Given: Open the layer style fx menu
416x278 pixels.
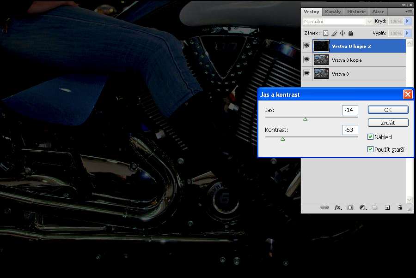Looking at the screenshot, I should (x=337, y=207).
